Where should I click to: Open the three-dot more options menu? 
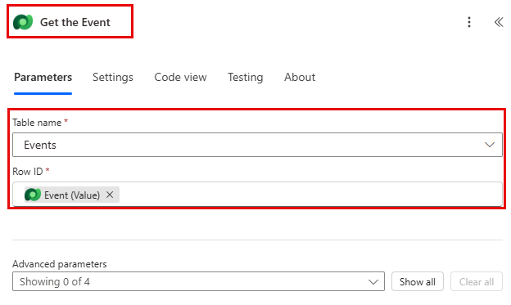click(469, 22)
